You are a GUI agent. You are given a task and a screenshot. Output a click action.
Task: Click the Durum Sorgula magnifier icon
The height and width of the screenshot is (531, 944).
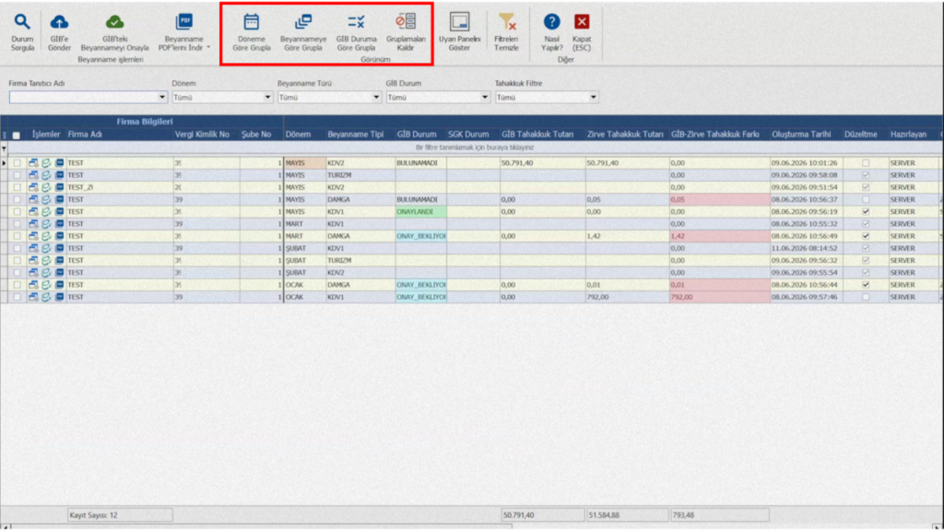point(22,22)
